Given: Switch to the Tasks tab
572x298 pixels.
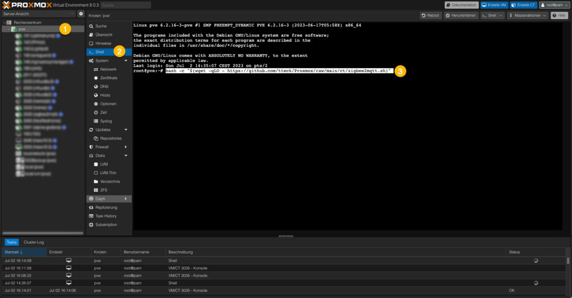Looking at the screenshot, I should pos(12,242).
